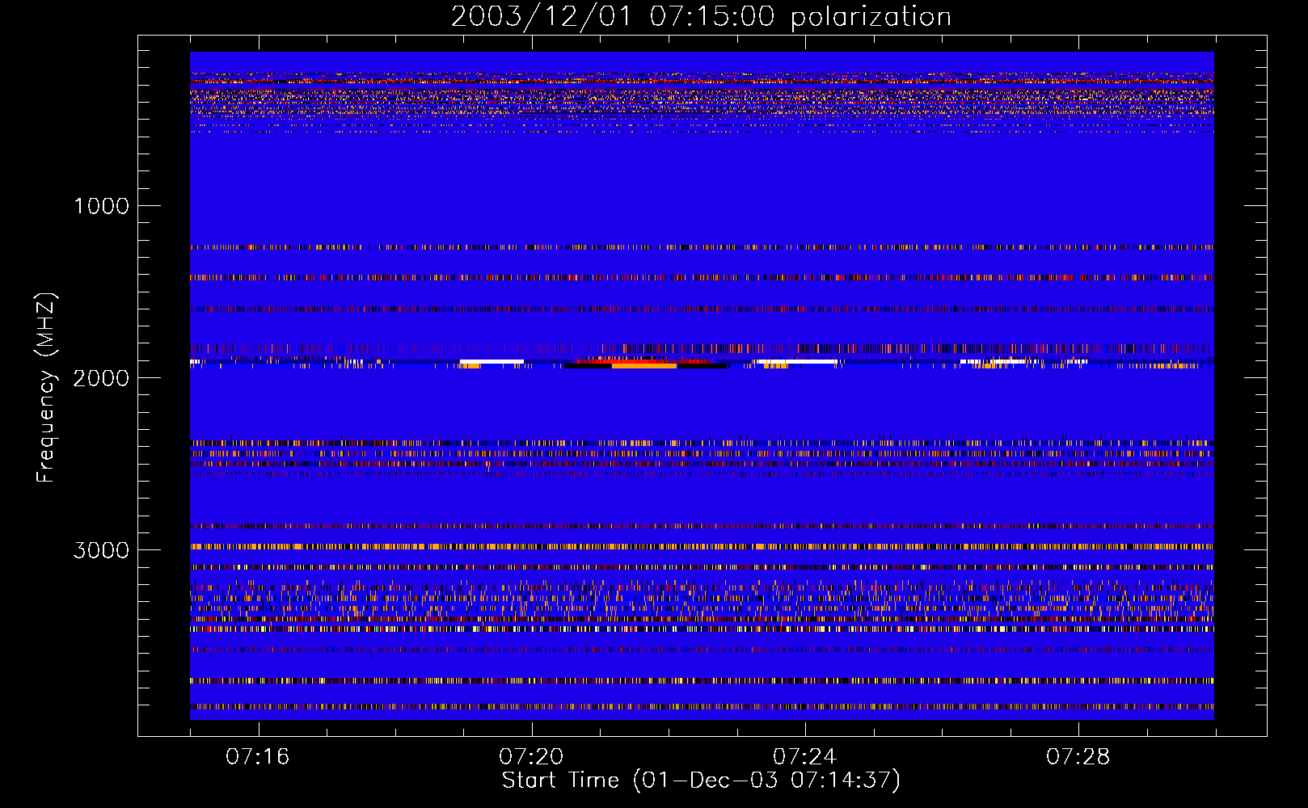Click the 07:28 time axis label
Viewport: 1308px width, 808px height.
coord(1078,757)
